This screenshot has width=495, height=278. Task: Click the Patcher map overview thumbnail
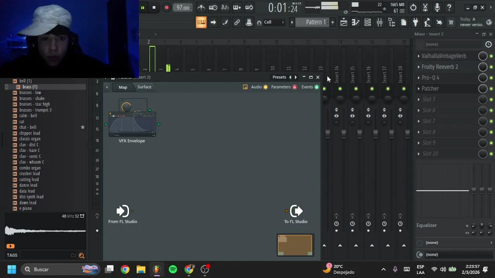click(295, 245)
